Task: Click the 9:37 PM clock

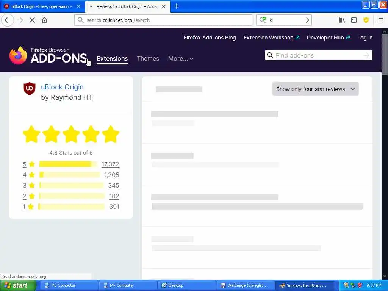Action: click(x=374, y=285)
